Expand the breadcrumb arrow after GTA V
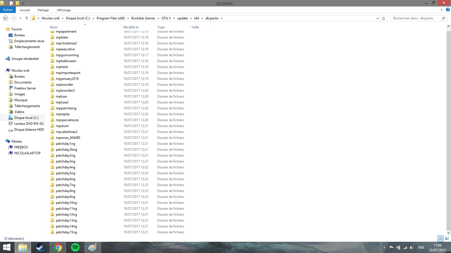 click(174, 18)
